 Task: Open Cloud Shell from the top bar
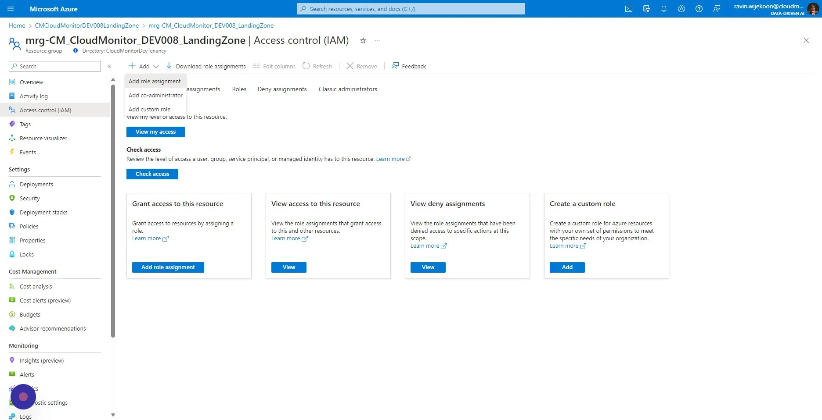click(629, 9)
